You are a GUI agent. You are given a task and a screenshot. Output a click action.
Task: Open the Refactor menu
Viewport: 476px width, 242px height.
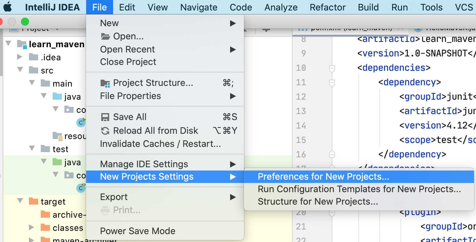coord(327,7)
